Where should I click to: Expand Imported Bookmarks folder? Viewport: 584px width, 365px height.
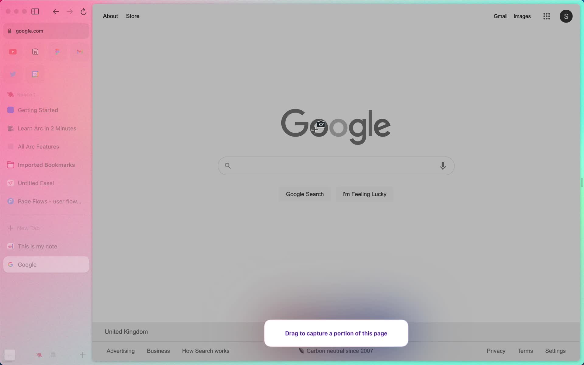46,165
